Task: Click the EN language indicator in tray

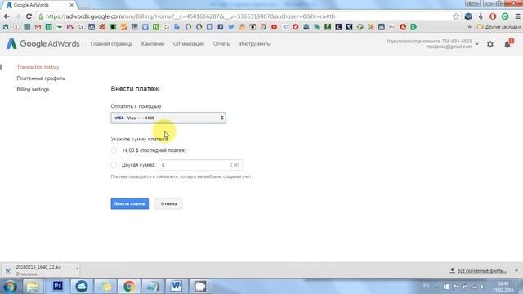Action: [x=426, y=286]
